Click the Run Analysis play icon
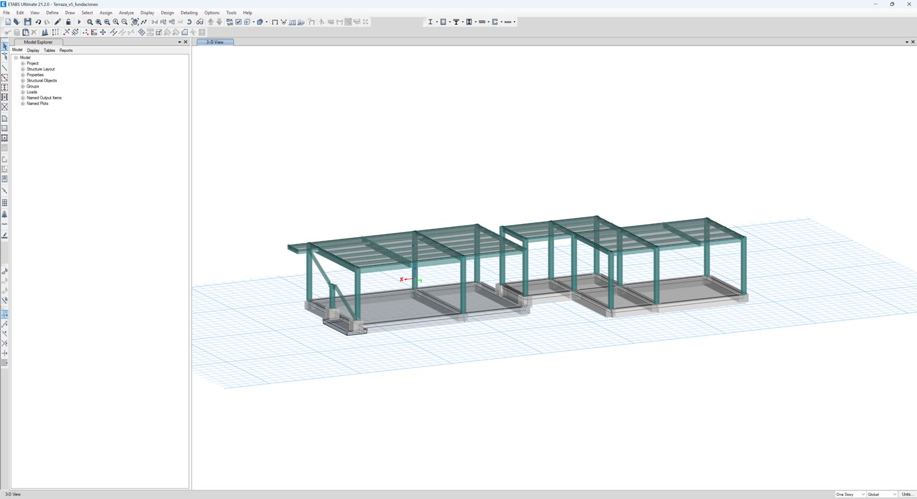 [x=79, y=22]
